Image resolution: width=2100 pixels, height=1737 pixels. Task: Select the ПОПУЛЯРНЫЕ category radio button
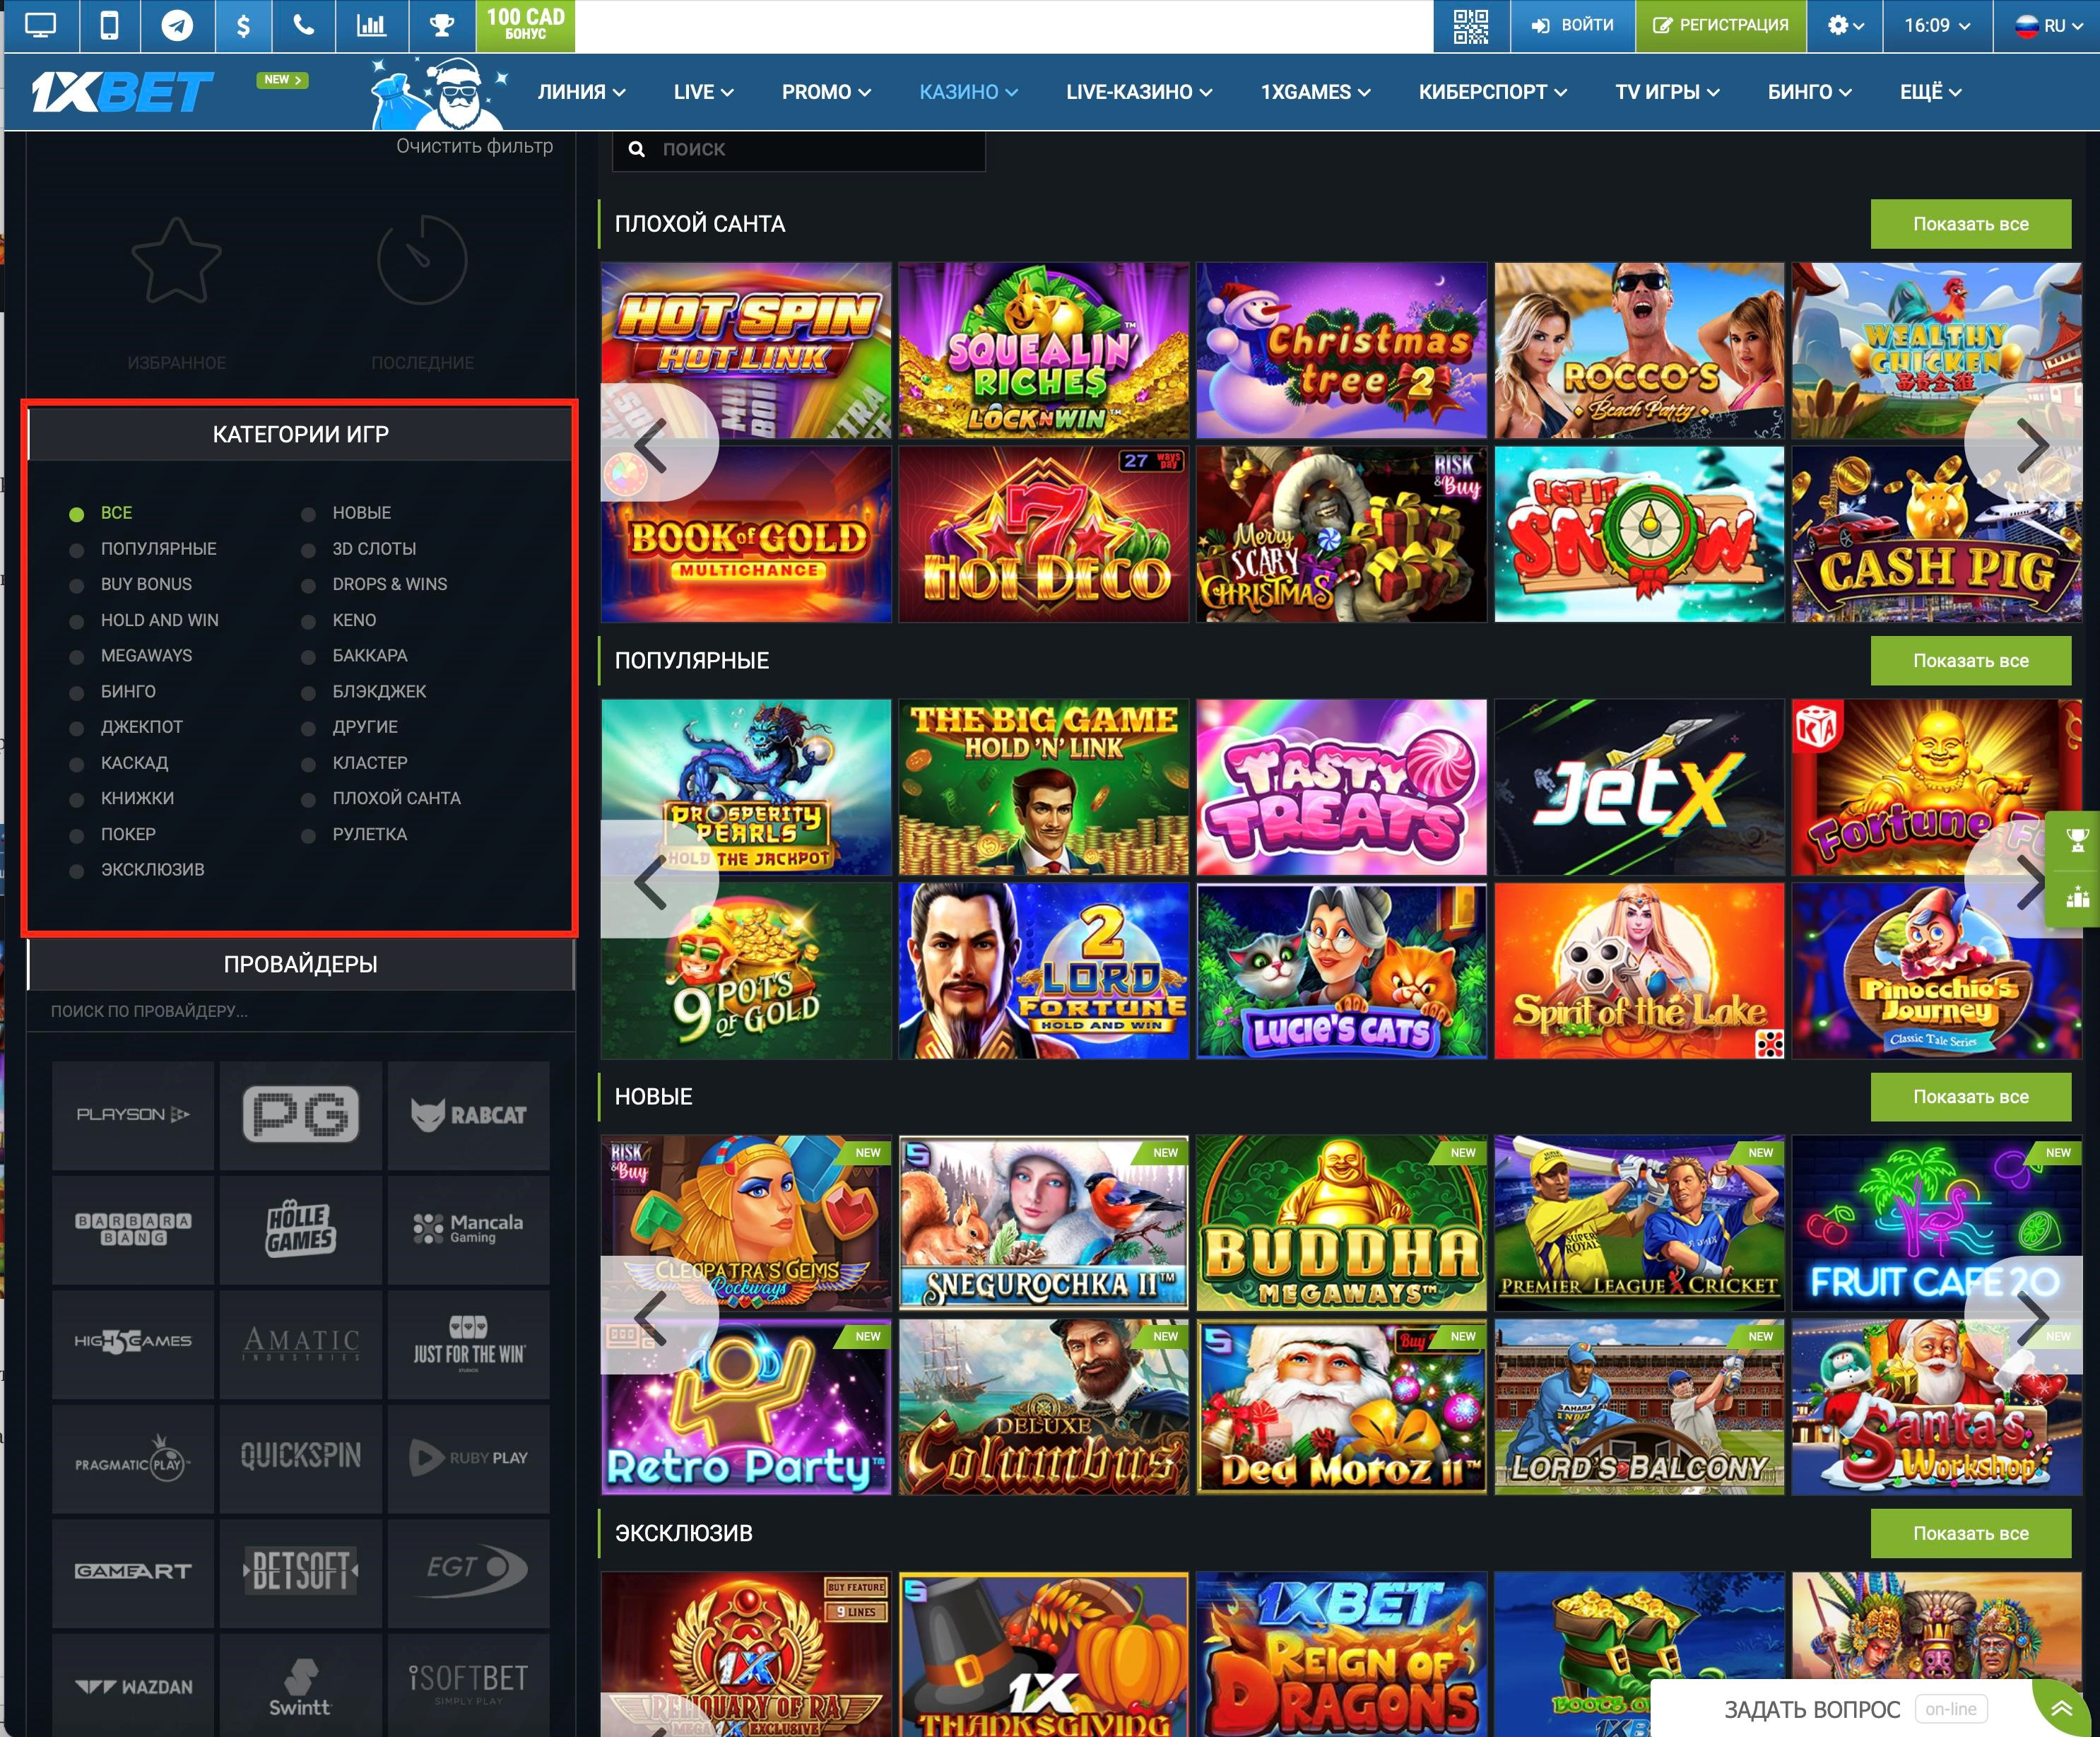pos(76,550)
